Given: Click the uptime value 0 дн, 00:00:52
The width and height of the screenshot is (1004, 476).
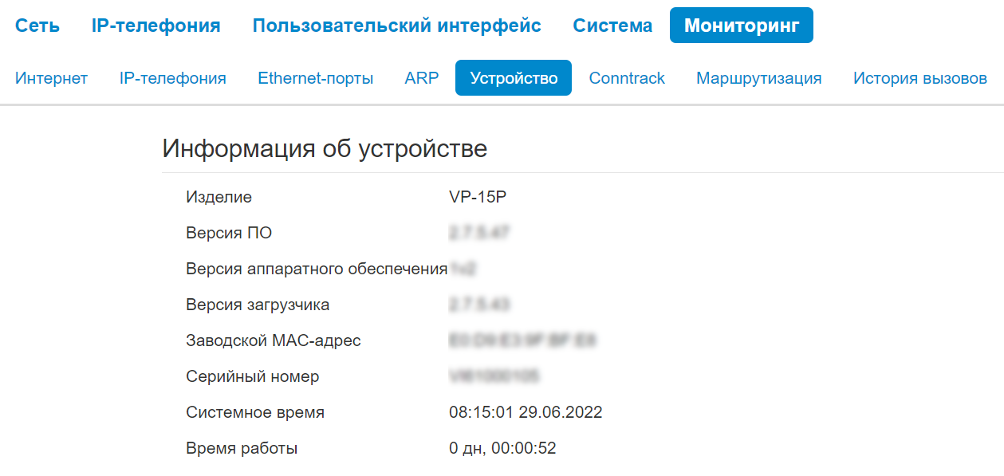Looking at the screenshot, I should pos(502,448).
